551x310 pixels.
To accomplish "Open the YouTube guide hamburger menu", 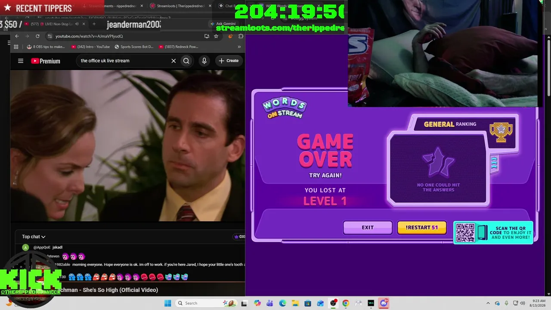I will [x=21, y=61].
